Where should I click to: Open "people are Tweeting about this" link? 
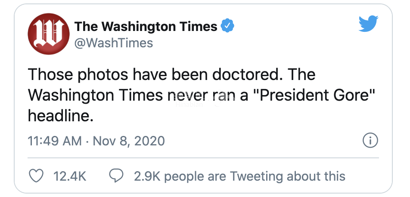pyautogui.click(x=255, y=176)
